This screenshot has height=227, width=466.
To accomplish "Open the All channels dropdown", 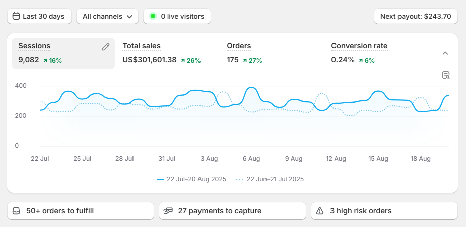I will coord(107,16).
